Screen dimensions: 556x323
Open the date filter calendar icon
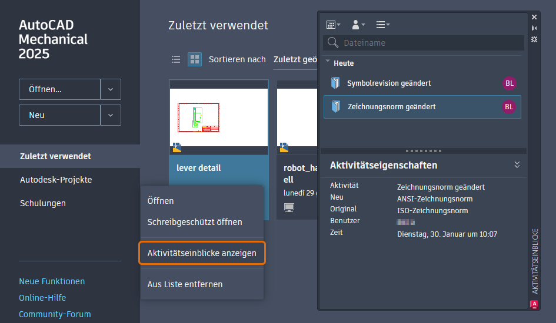(x=333, y=25)
